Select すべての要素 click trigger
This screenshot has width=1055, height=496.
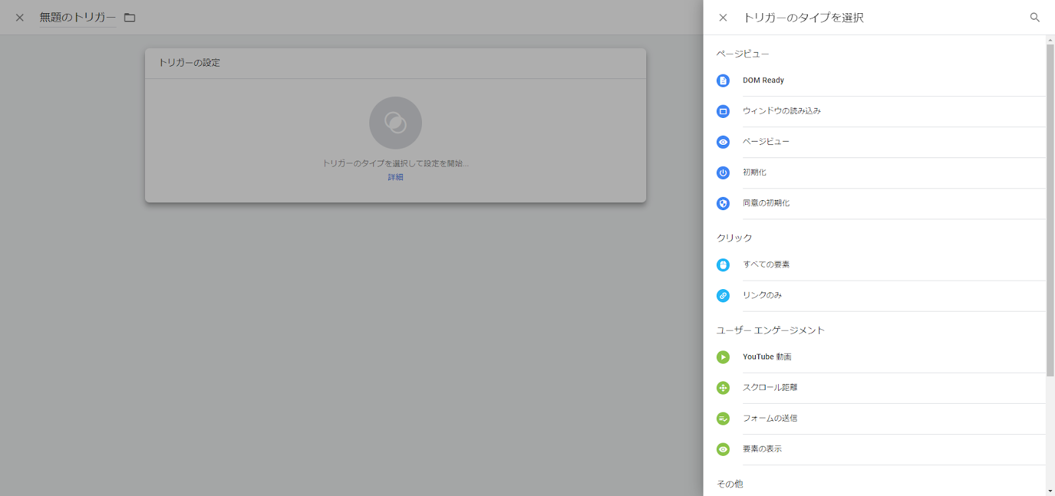click(881, 265)
